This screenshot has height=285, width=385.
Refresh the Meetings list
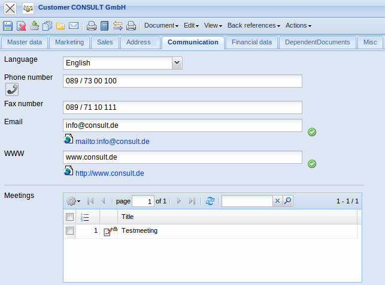point(210,202)
